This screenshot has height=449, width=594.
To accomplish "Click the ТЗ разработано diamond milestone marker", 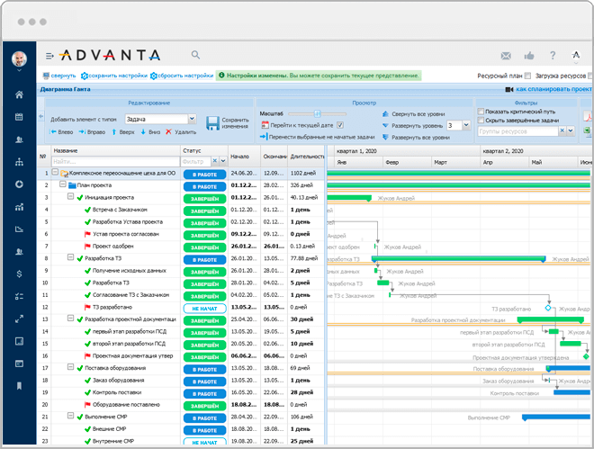I will tap(548, 308).
